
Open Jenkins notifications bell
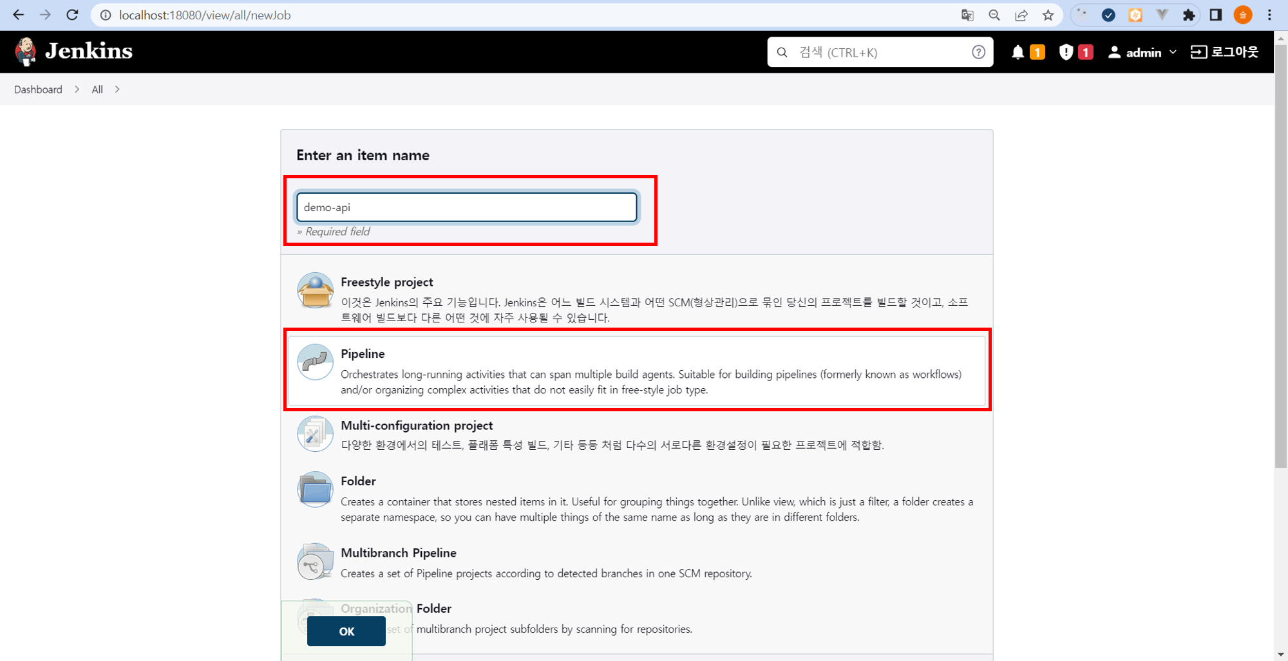[x=1018, y=52]
